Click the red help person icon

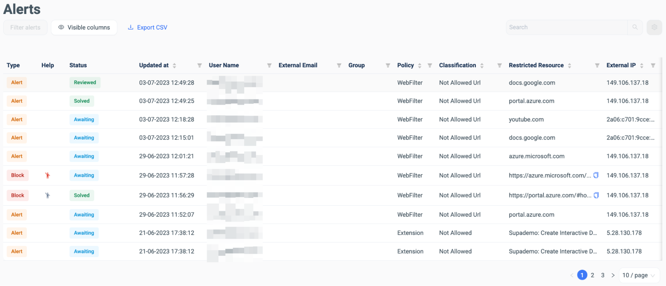click(48, 175)
